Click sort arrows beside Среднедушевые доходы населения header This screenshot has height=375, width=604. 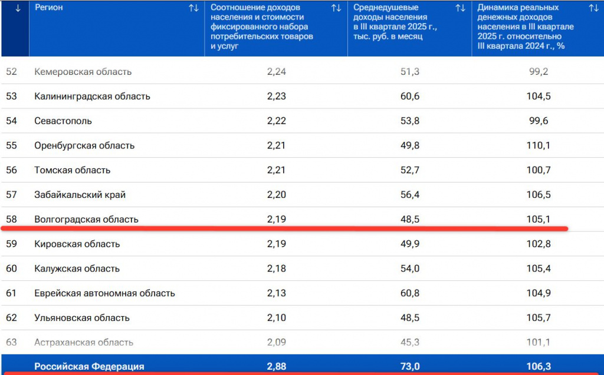coord(461,8)
